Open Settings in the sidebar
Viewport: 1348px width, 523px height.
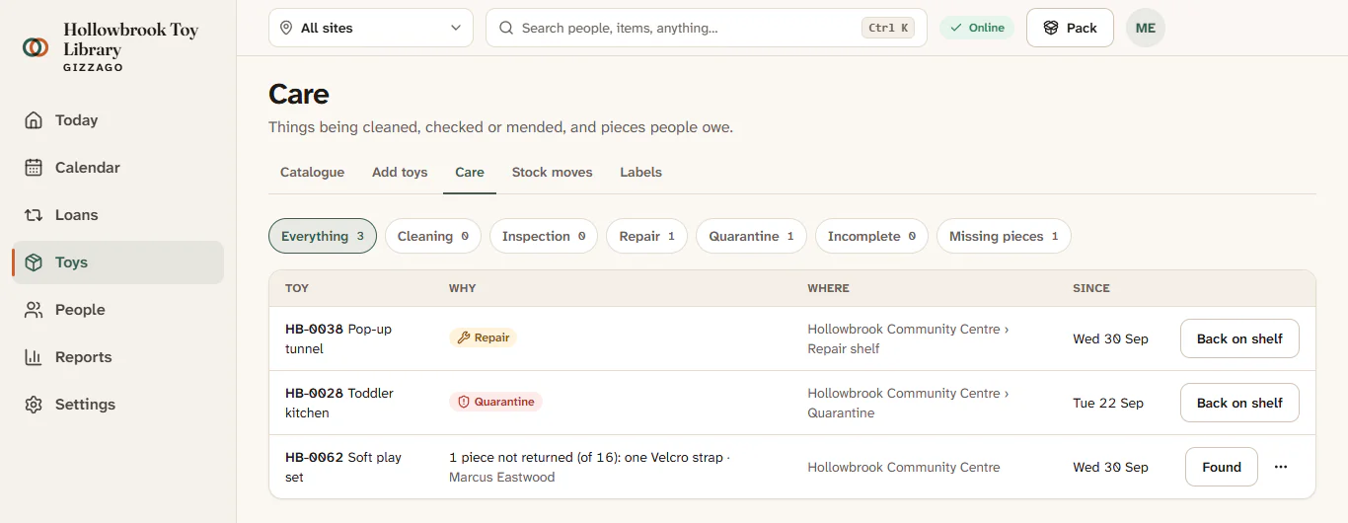tap(118, 405)
